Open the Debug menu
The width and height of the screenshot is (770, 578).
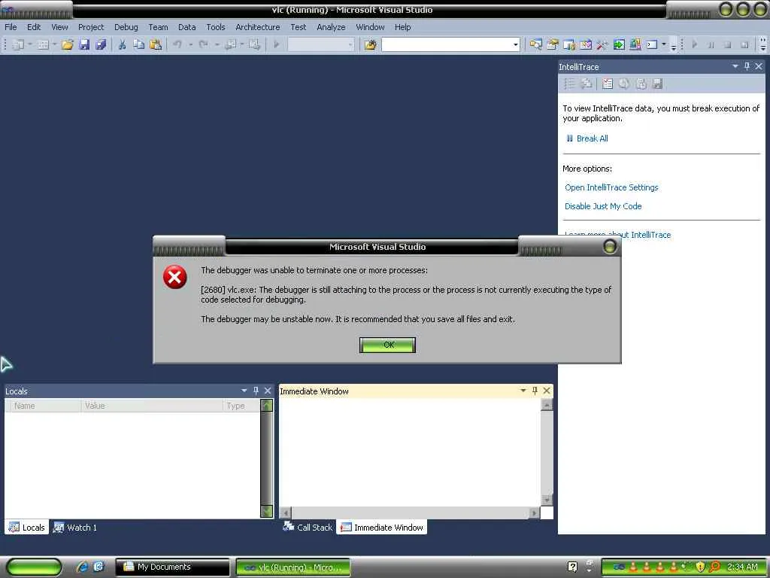tap(126, 27)
